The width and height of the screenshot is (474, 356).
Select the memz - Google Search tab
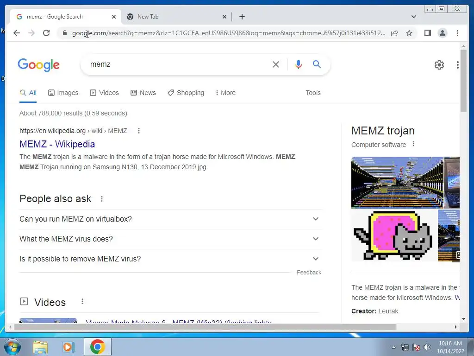tap(65, 17)
